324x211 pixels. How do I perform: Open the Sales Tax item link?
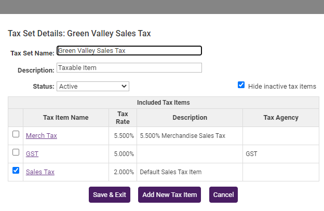pyautogui.click(x=40, y=172)
